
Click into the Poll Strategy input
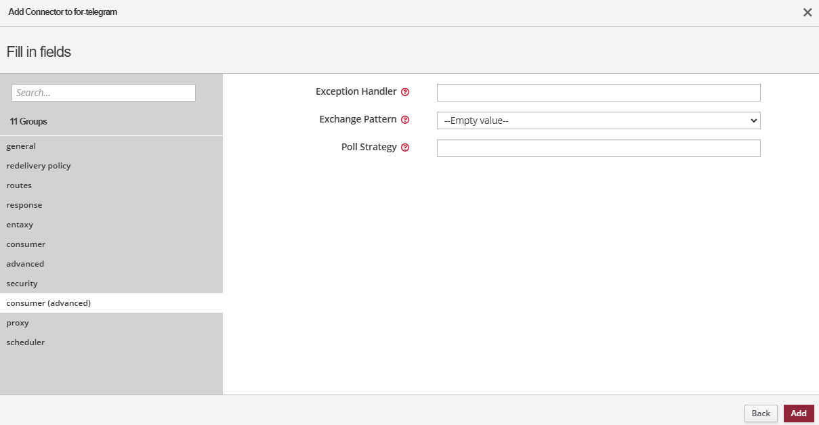pos(598,148)
